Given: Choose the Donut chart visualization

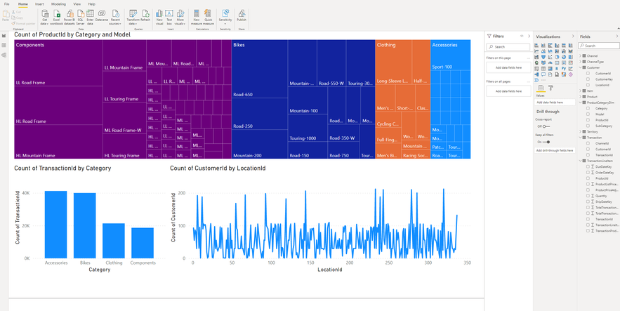Looking at the screenshot, I should click(564, 57).
